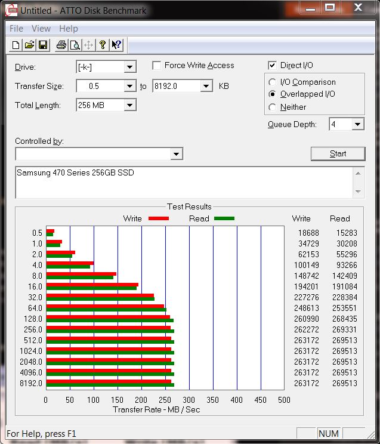Image resolution: width=380 pixels, height=444 pixels.
Task: Click the drive description text box
Action: (184, 182)
